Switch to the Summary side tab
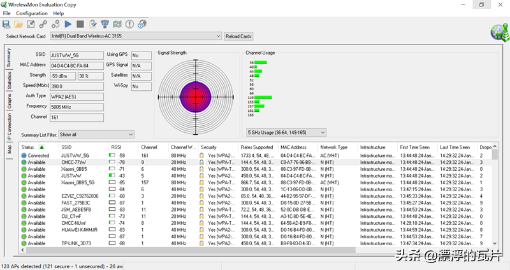This screenshot has height=270, width=510. coord(9,57)
